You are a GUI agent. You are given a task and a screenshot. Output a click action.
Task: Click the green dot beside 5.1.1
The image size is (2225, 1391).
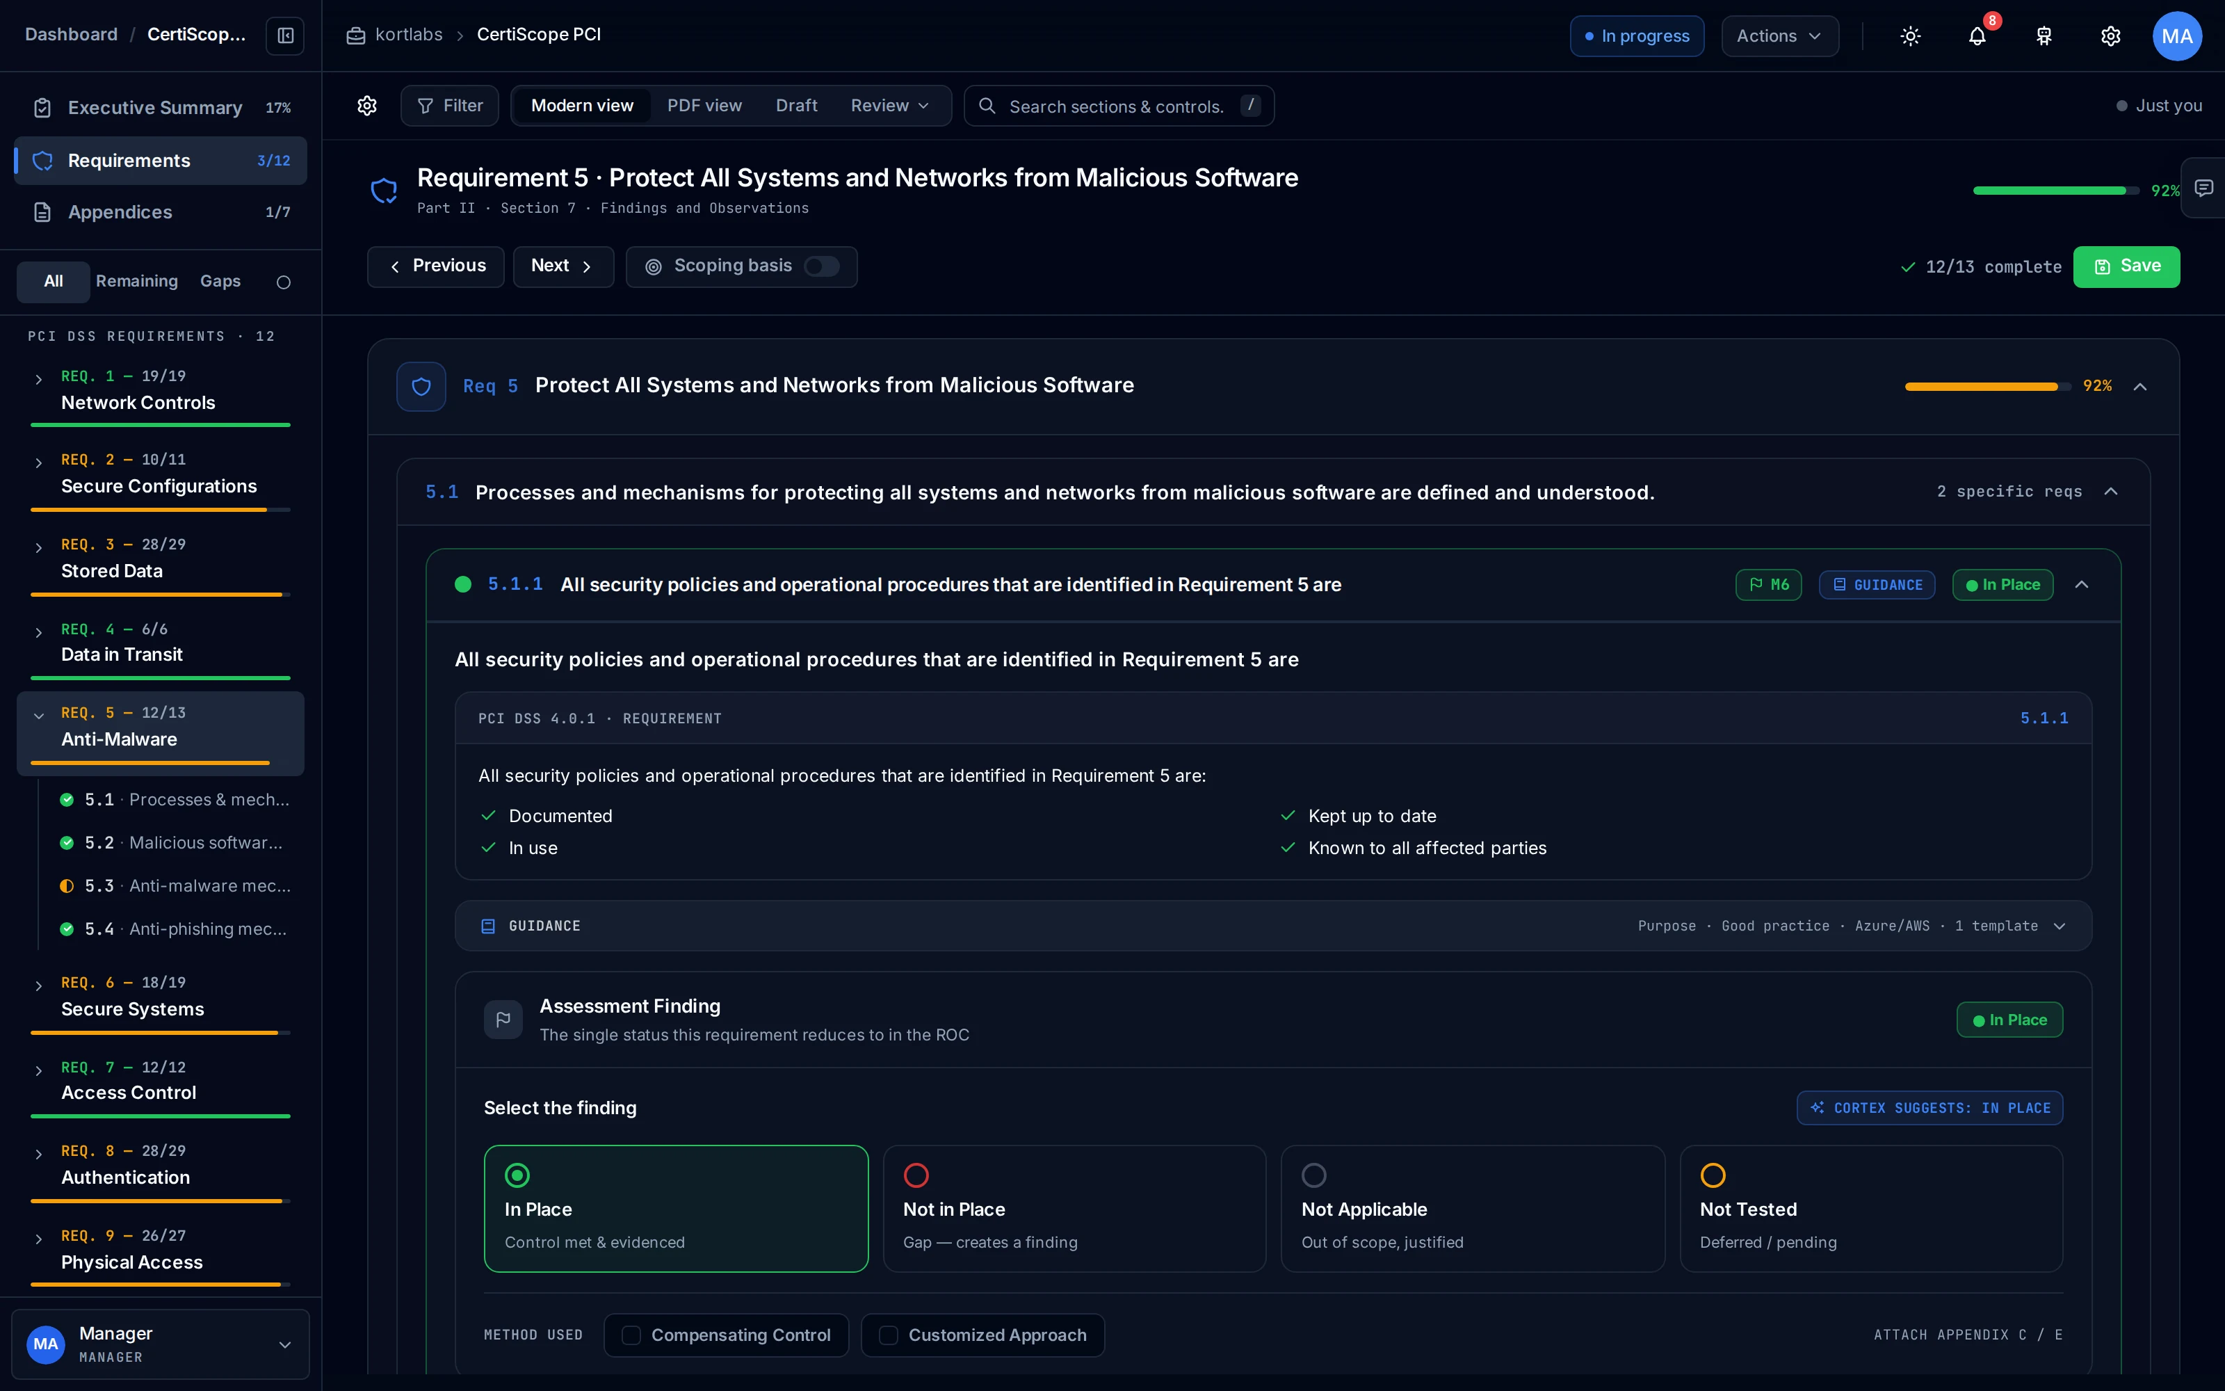(x=463, y=584)
